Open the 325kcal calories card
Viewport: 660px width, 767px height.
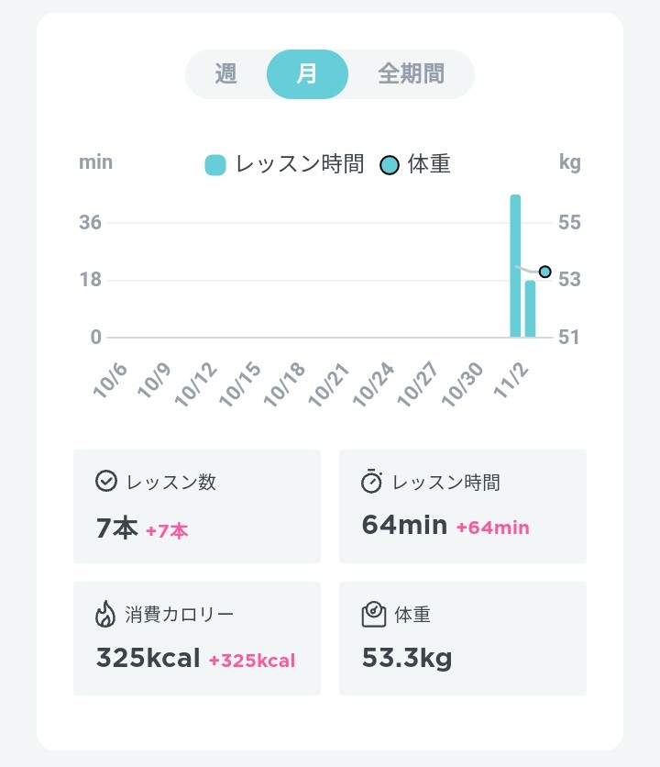click(197, 639)
